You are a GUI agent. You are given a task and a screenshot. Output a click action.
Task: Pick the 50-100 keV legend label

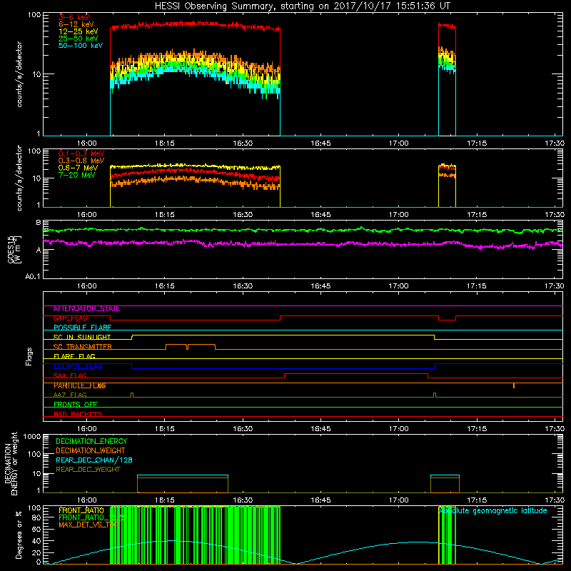81,46
